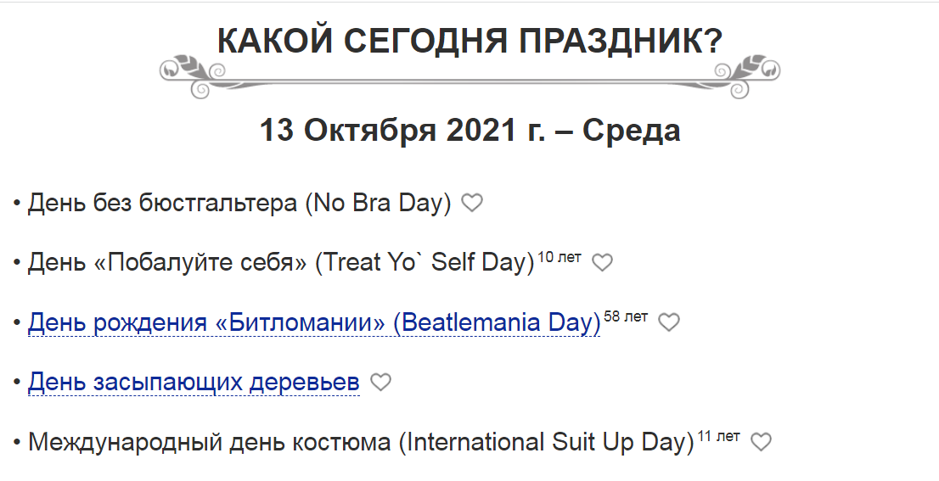Click the bullet before Международный день костюма
The height and width of the screenshot is (481, 939).
17,443
